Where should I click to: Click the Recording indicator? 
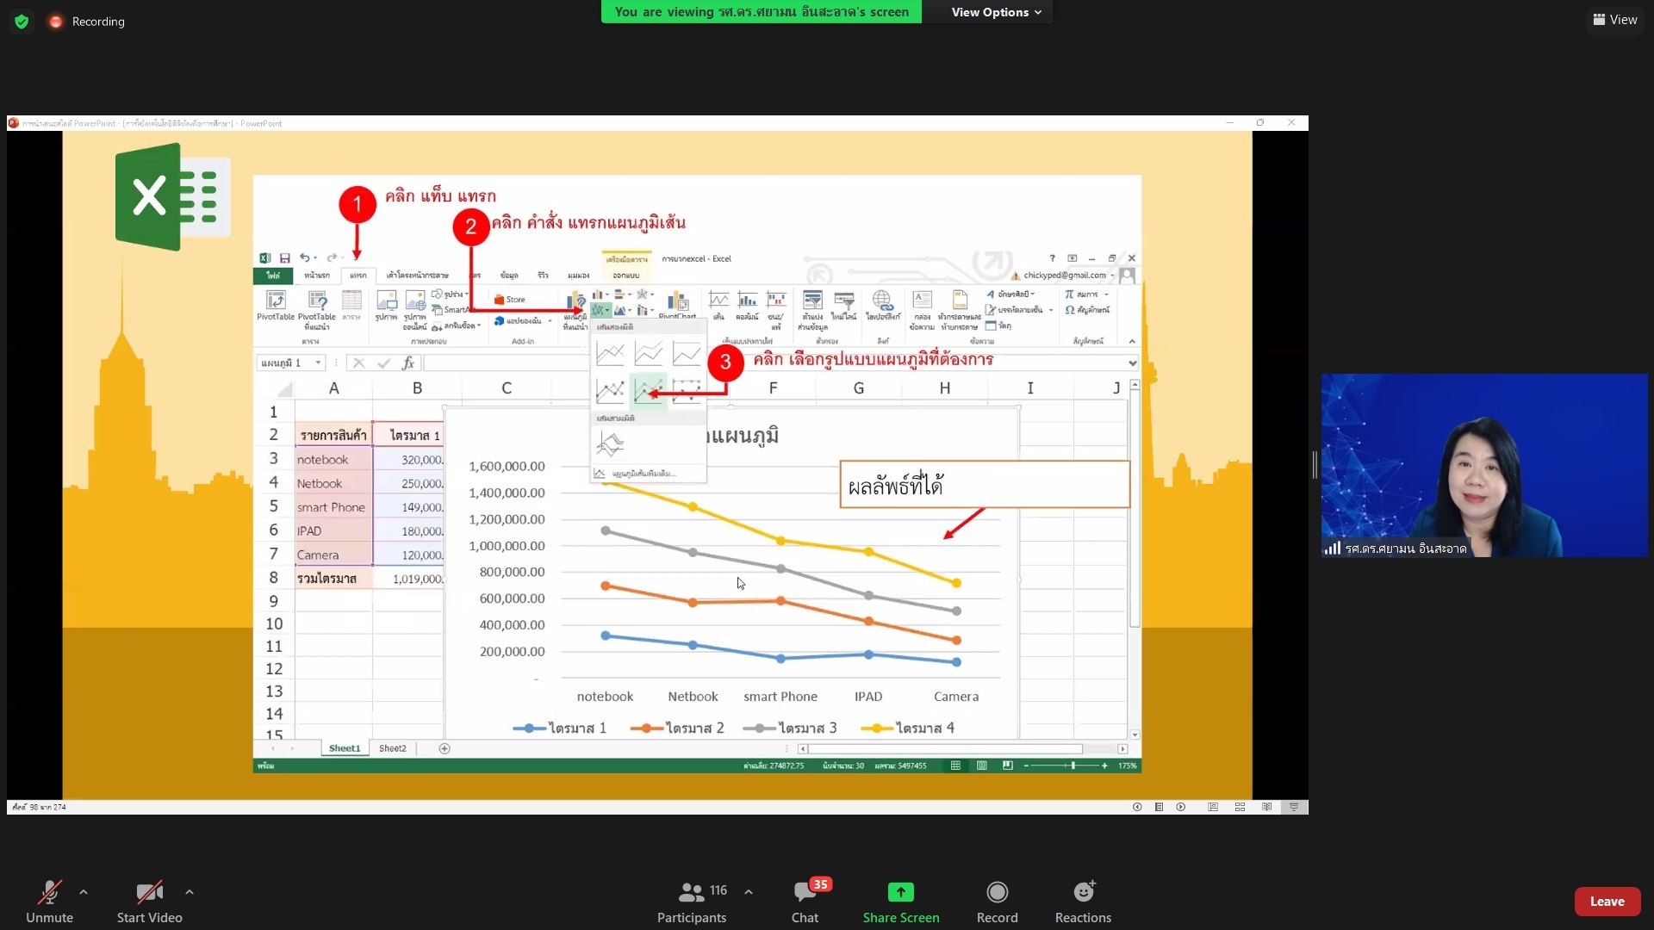click(87, 22)
